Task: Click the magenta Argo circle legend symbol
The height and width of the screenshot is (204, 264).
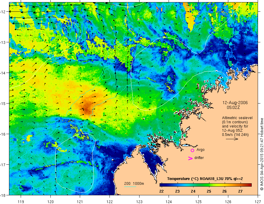Action: (x=192, y=150)
